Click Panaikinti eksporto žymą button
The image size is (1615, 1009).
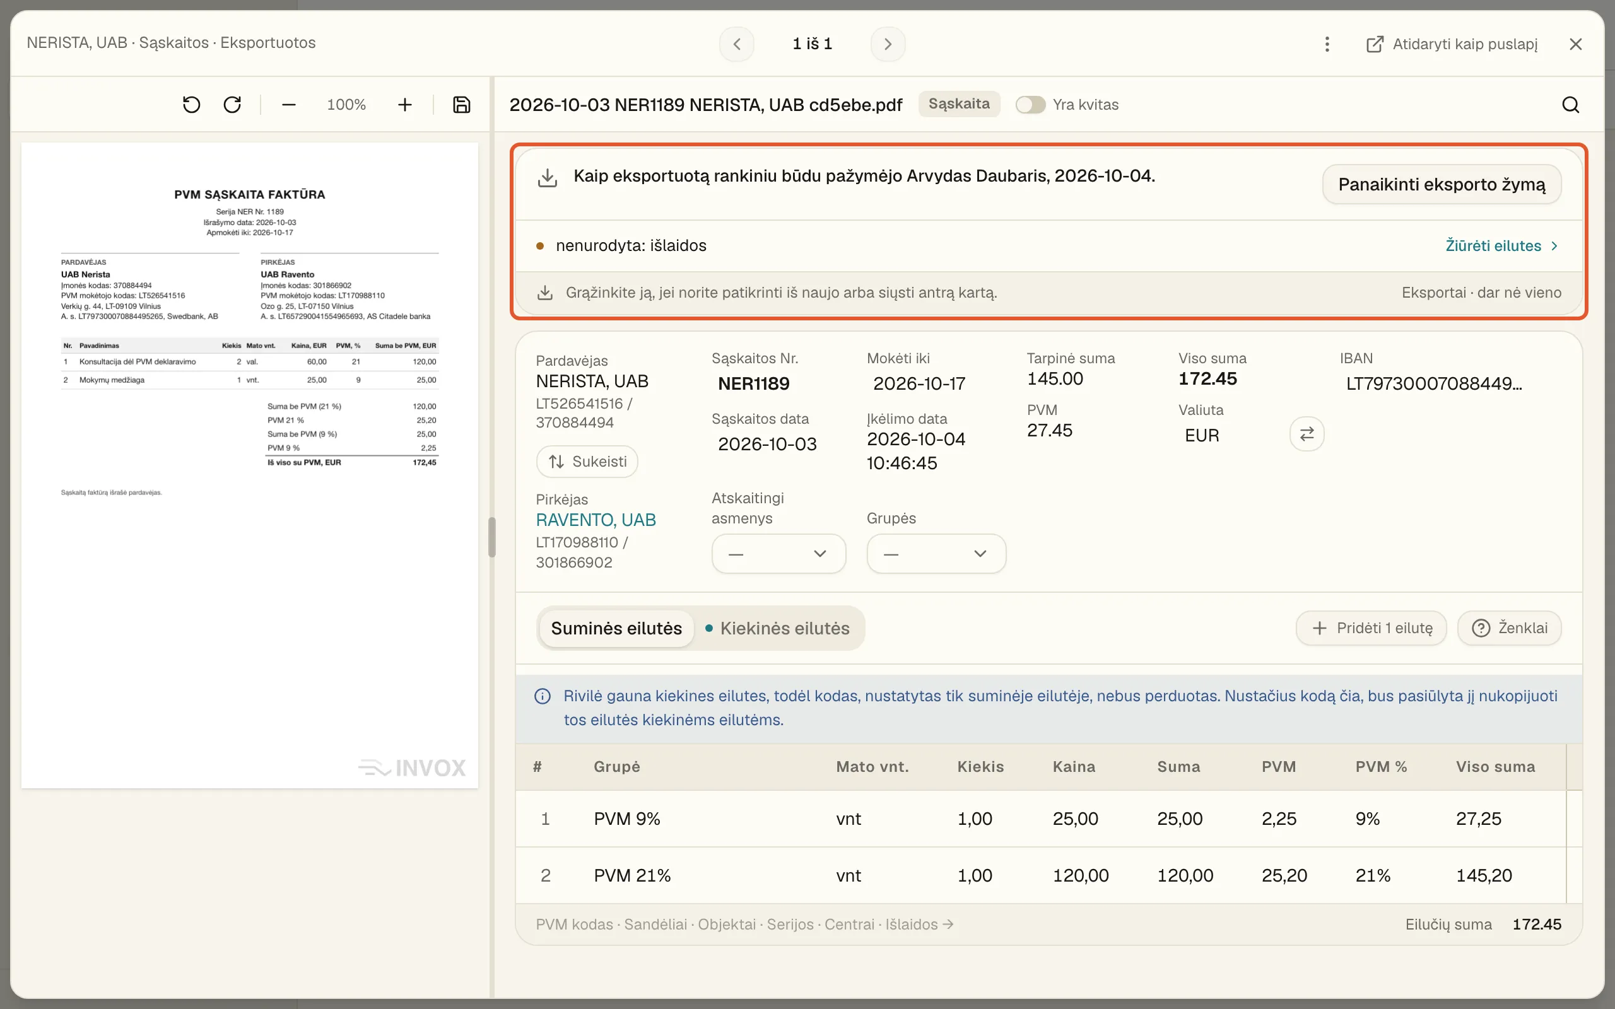pyautogui.click(x=1442, y=184)
